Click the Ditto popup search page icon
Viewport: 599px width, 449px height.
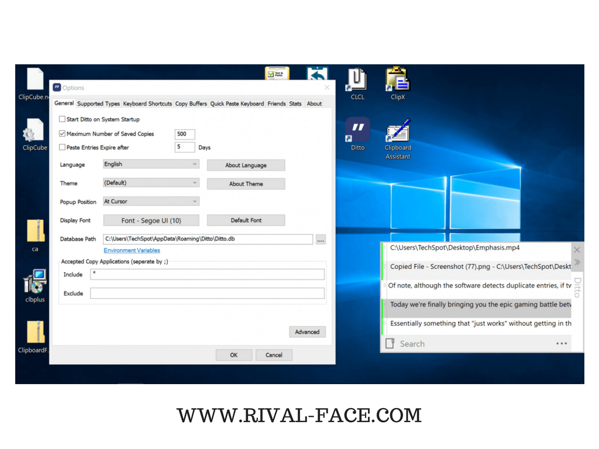[390, 343]
